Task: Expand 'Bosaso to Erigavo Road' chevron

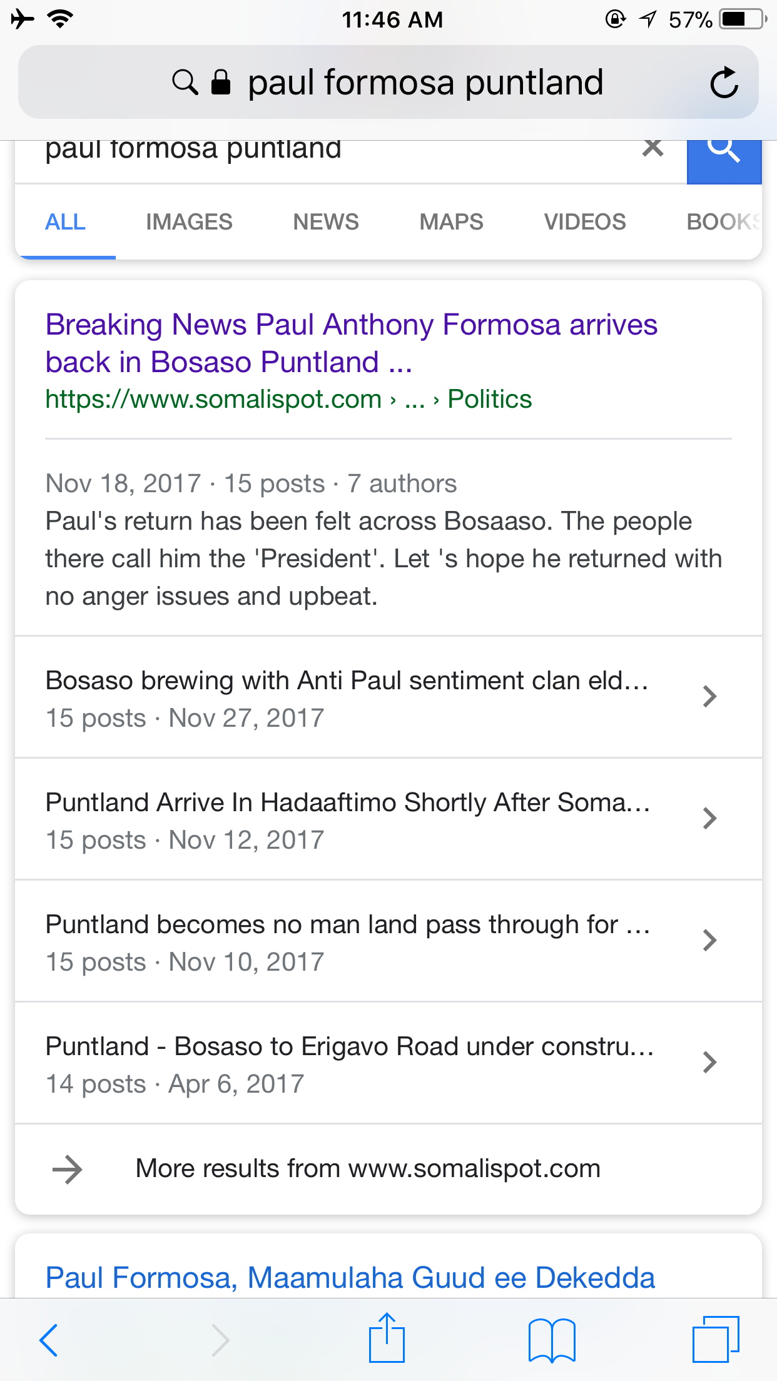Action: coord(709,1062)
